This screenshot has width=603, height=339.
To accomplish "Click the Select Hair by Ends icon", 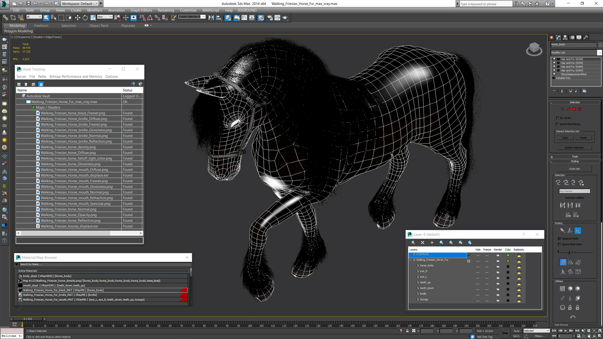I will click(x=558, y=182).
